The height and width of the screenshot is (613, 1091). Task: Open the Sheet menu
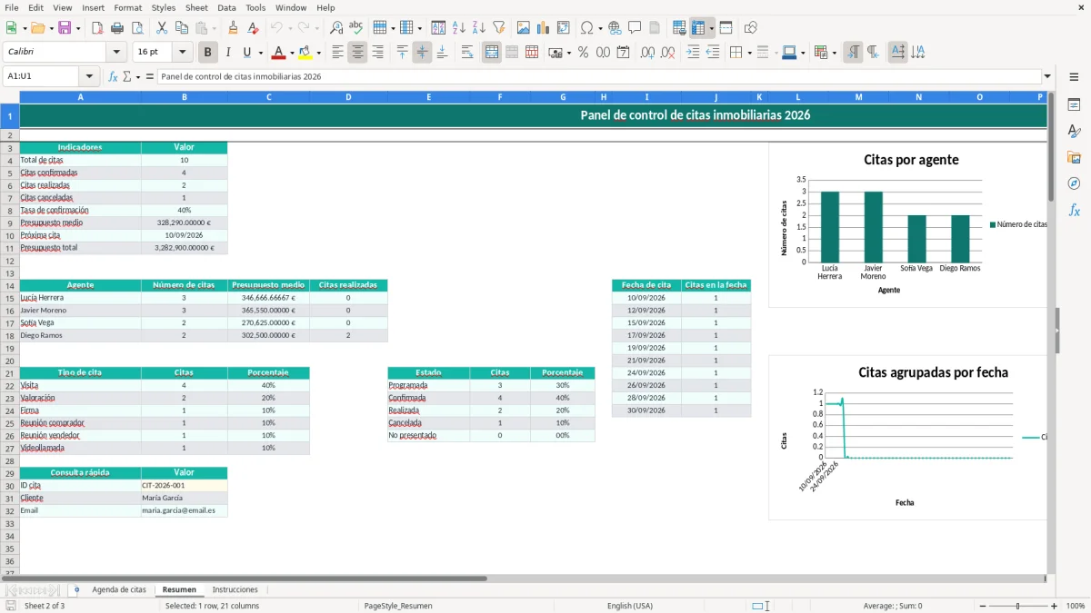click(196, 7)
